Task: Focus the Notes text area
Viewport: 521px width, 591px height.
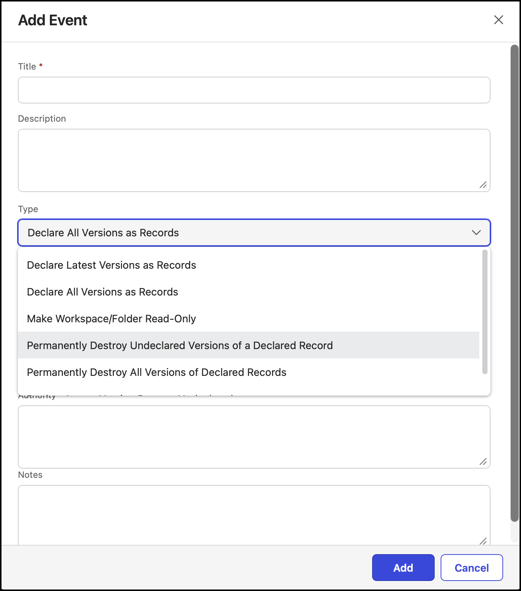Action: pyautogui.click(x=254, y=515)
